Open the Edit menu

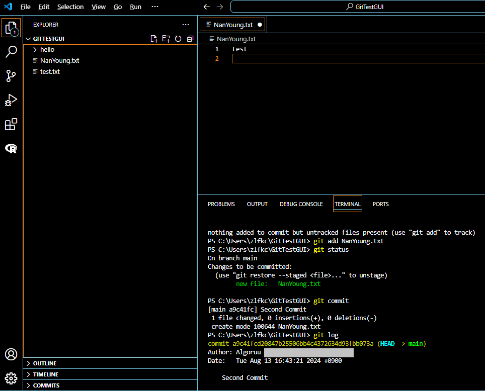tap(44, 7)
